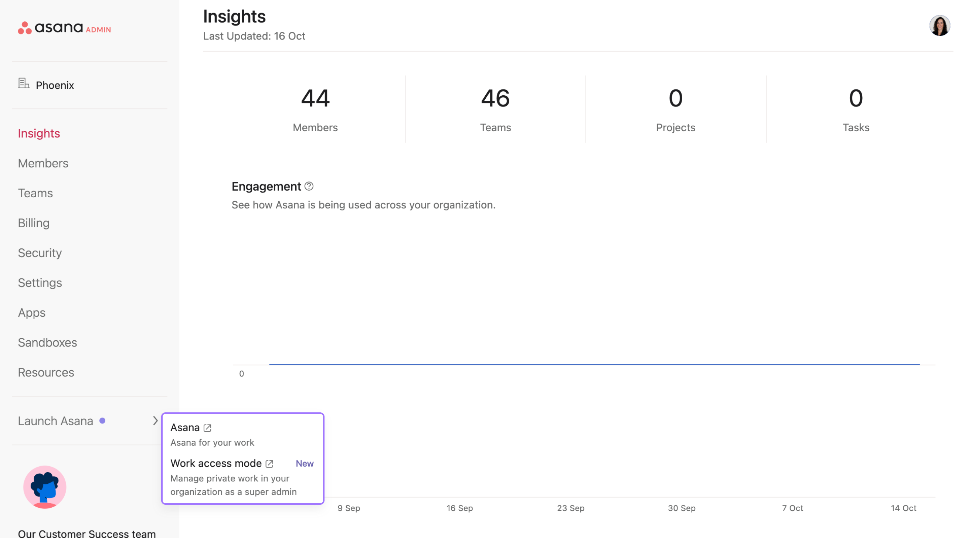Click the Asana logo in sidebar

[50, 28]
